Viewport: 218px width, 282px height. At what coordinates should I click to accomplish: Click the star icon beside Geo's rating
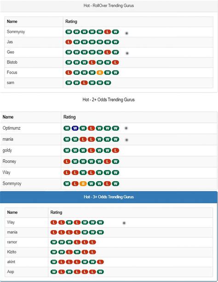127,53
